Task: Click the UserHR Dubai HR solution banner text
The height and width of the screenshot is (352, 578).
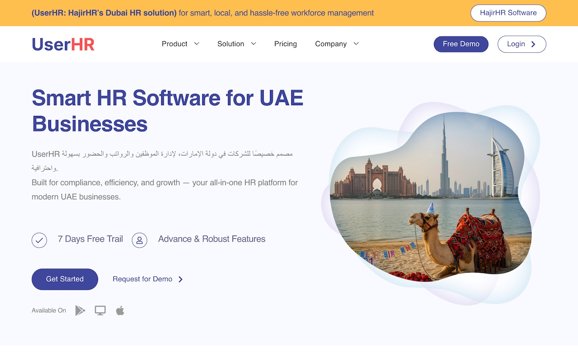Action: pos(104,13)
